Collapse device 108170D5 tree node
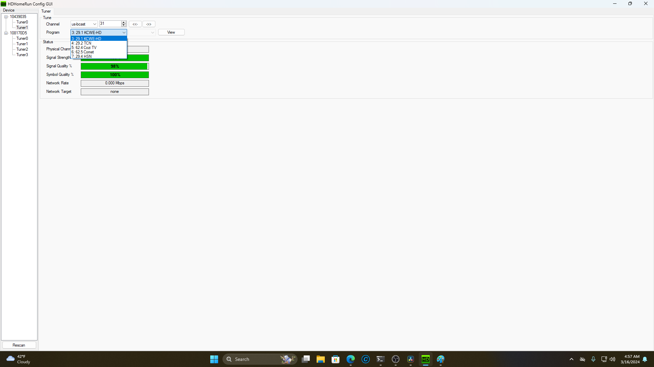The width and height of the screenshot is (654, 367). (x=6, y=33)
